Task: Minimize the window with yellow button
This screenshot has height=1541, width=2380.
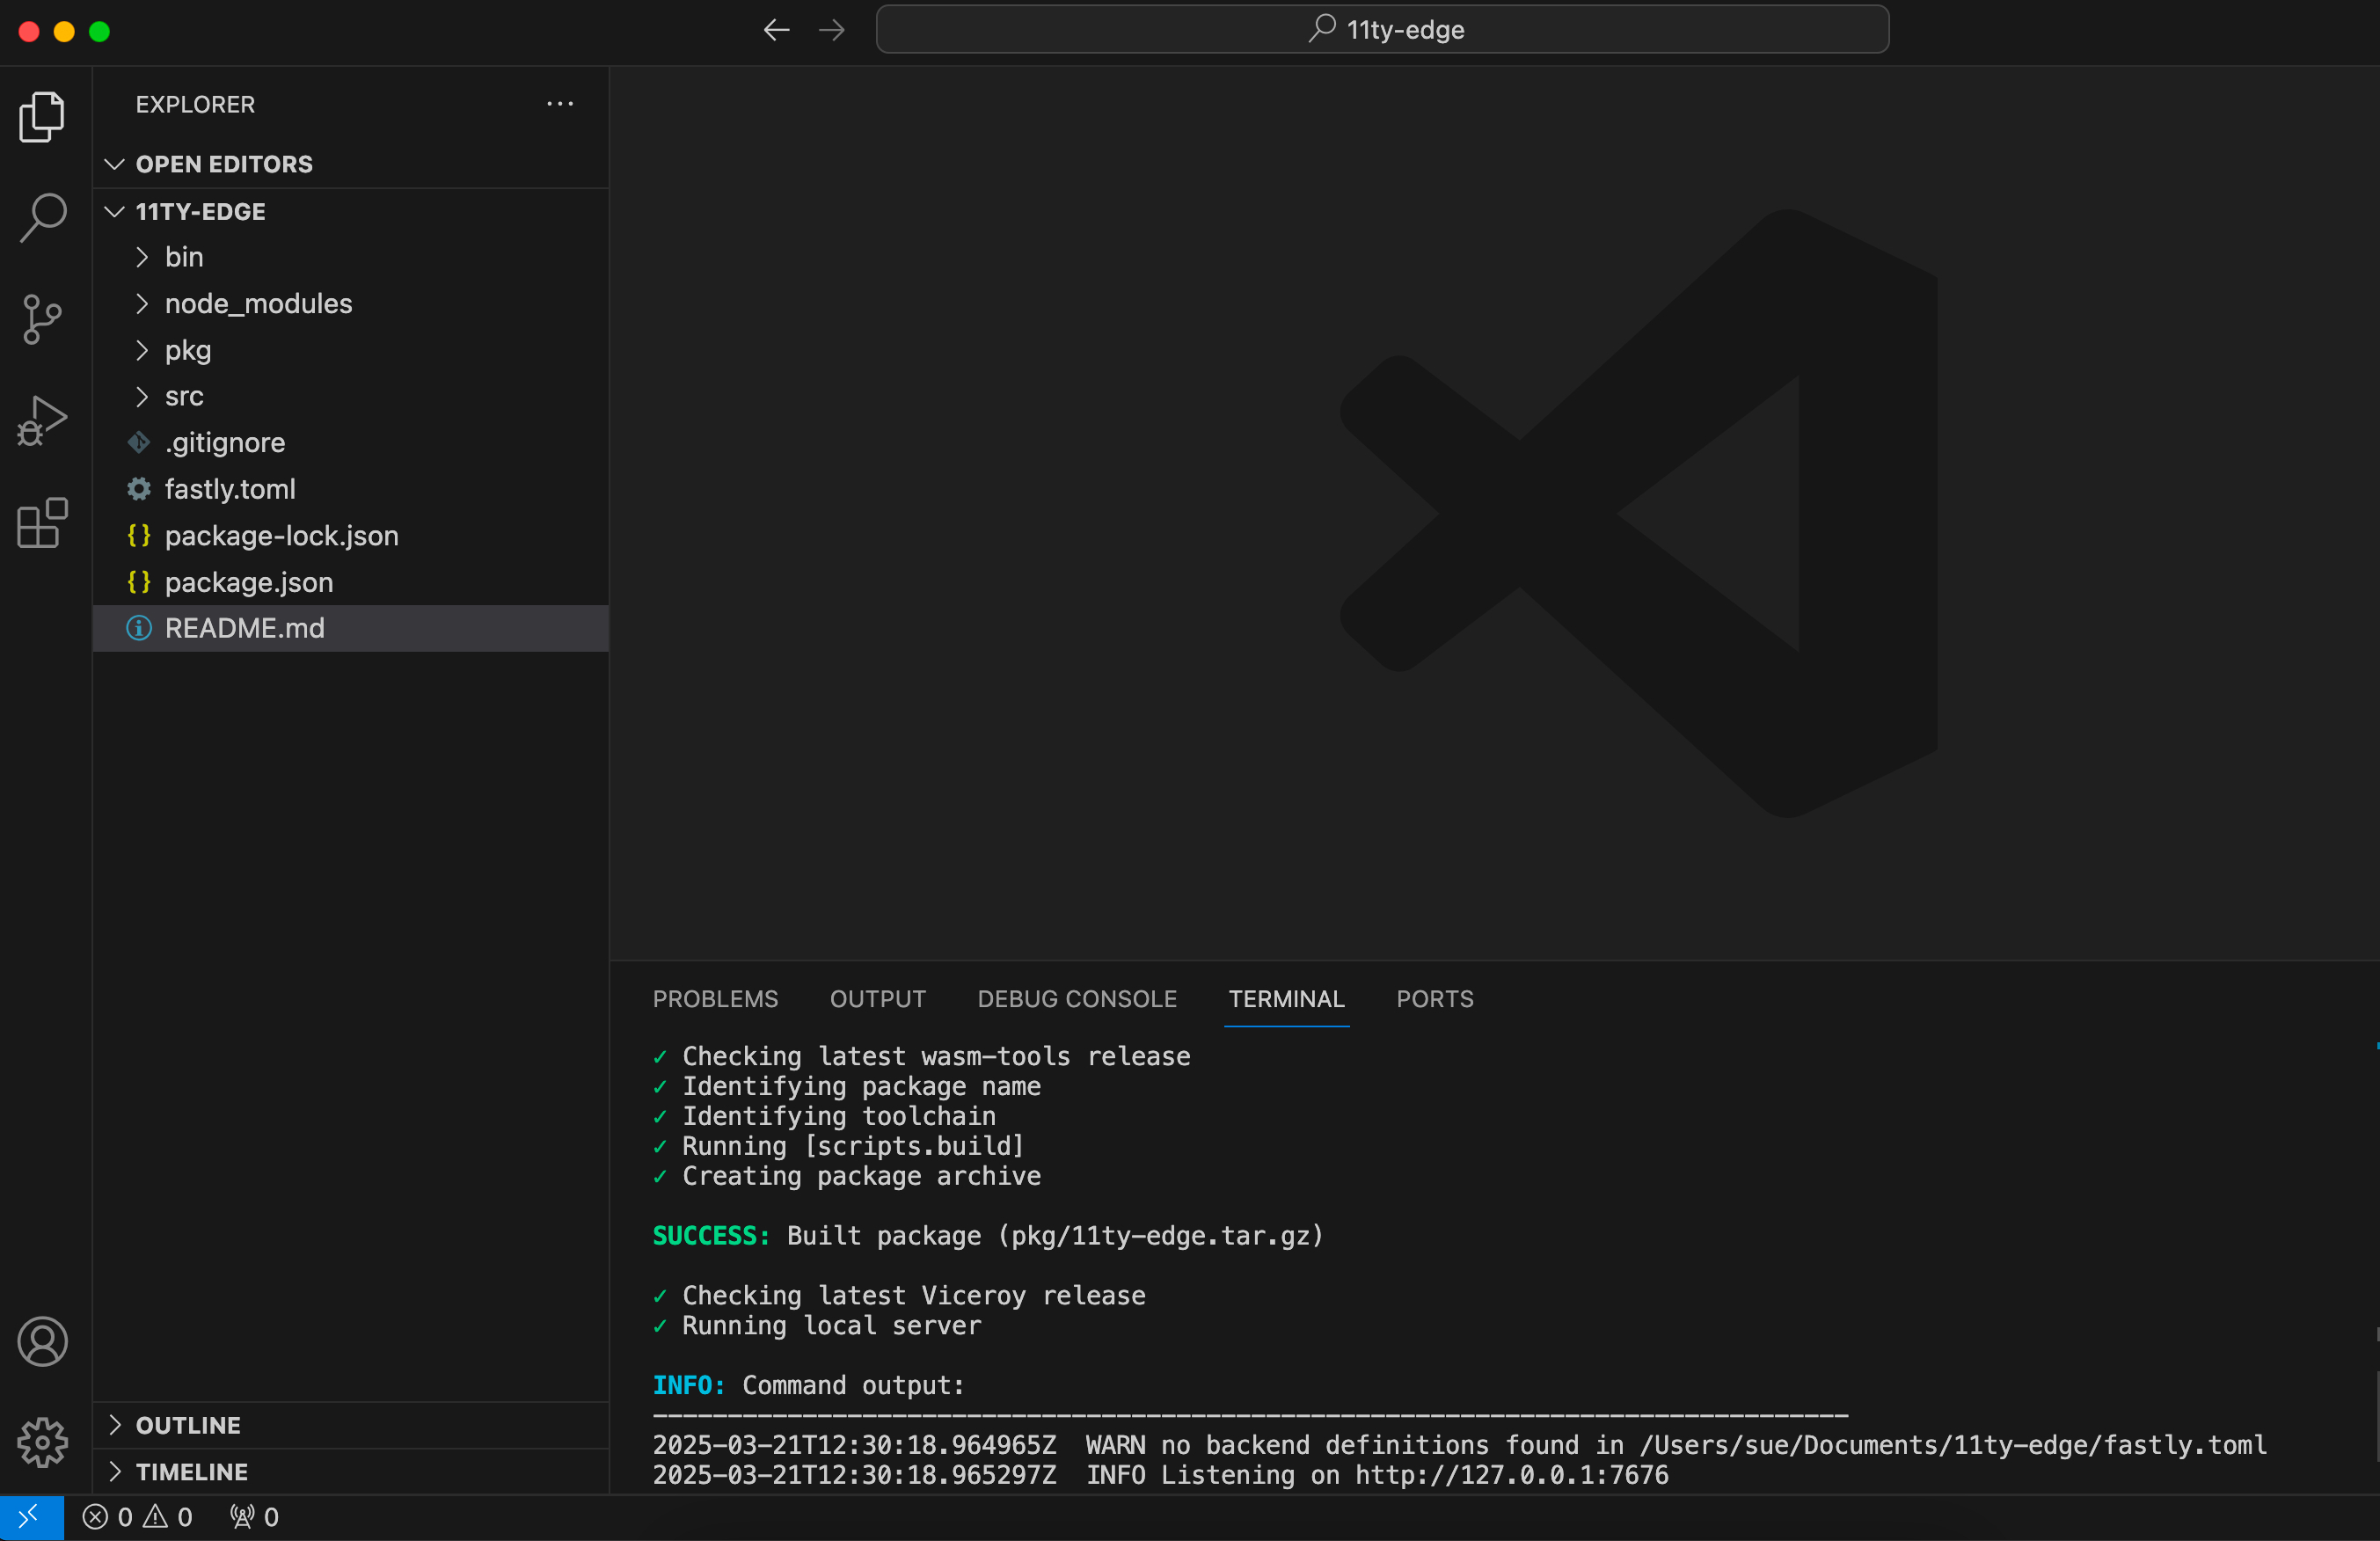Action: pyautogui.click(x=64, y=31)
